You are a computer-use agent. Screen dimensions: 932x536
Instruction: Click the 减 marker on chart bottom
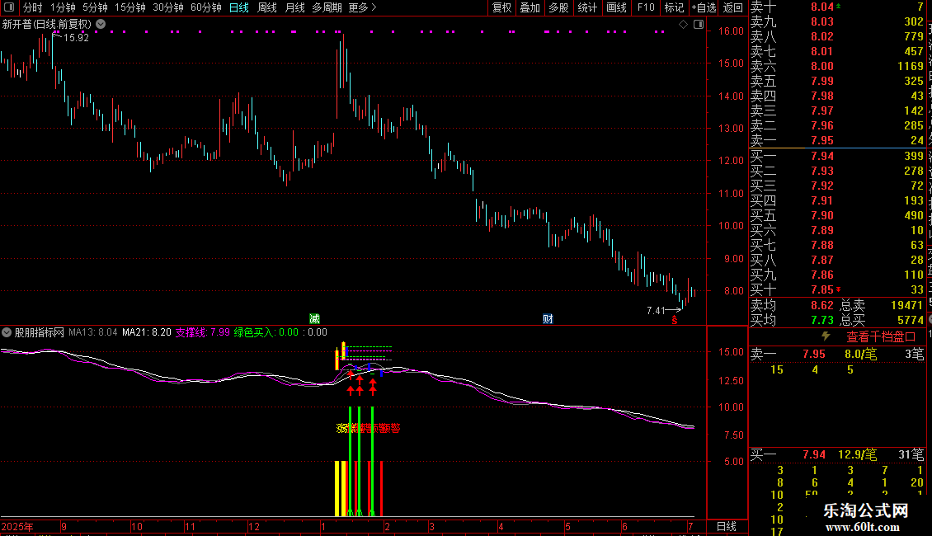(315, 319)
